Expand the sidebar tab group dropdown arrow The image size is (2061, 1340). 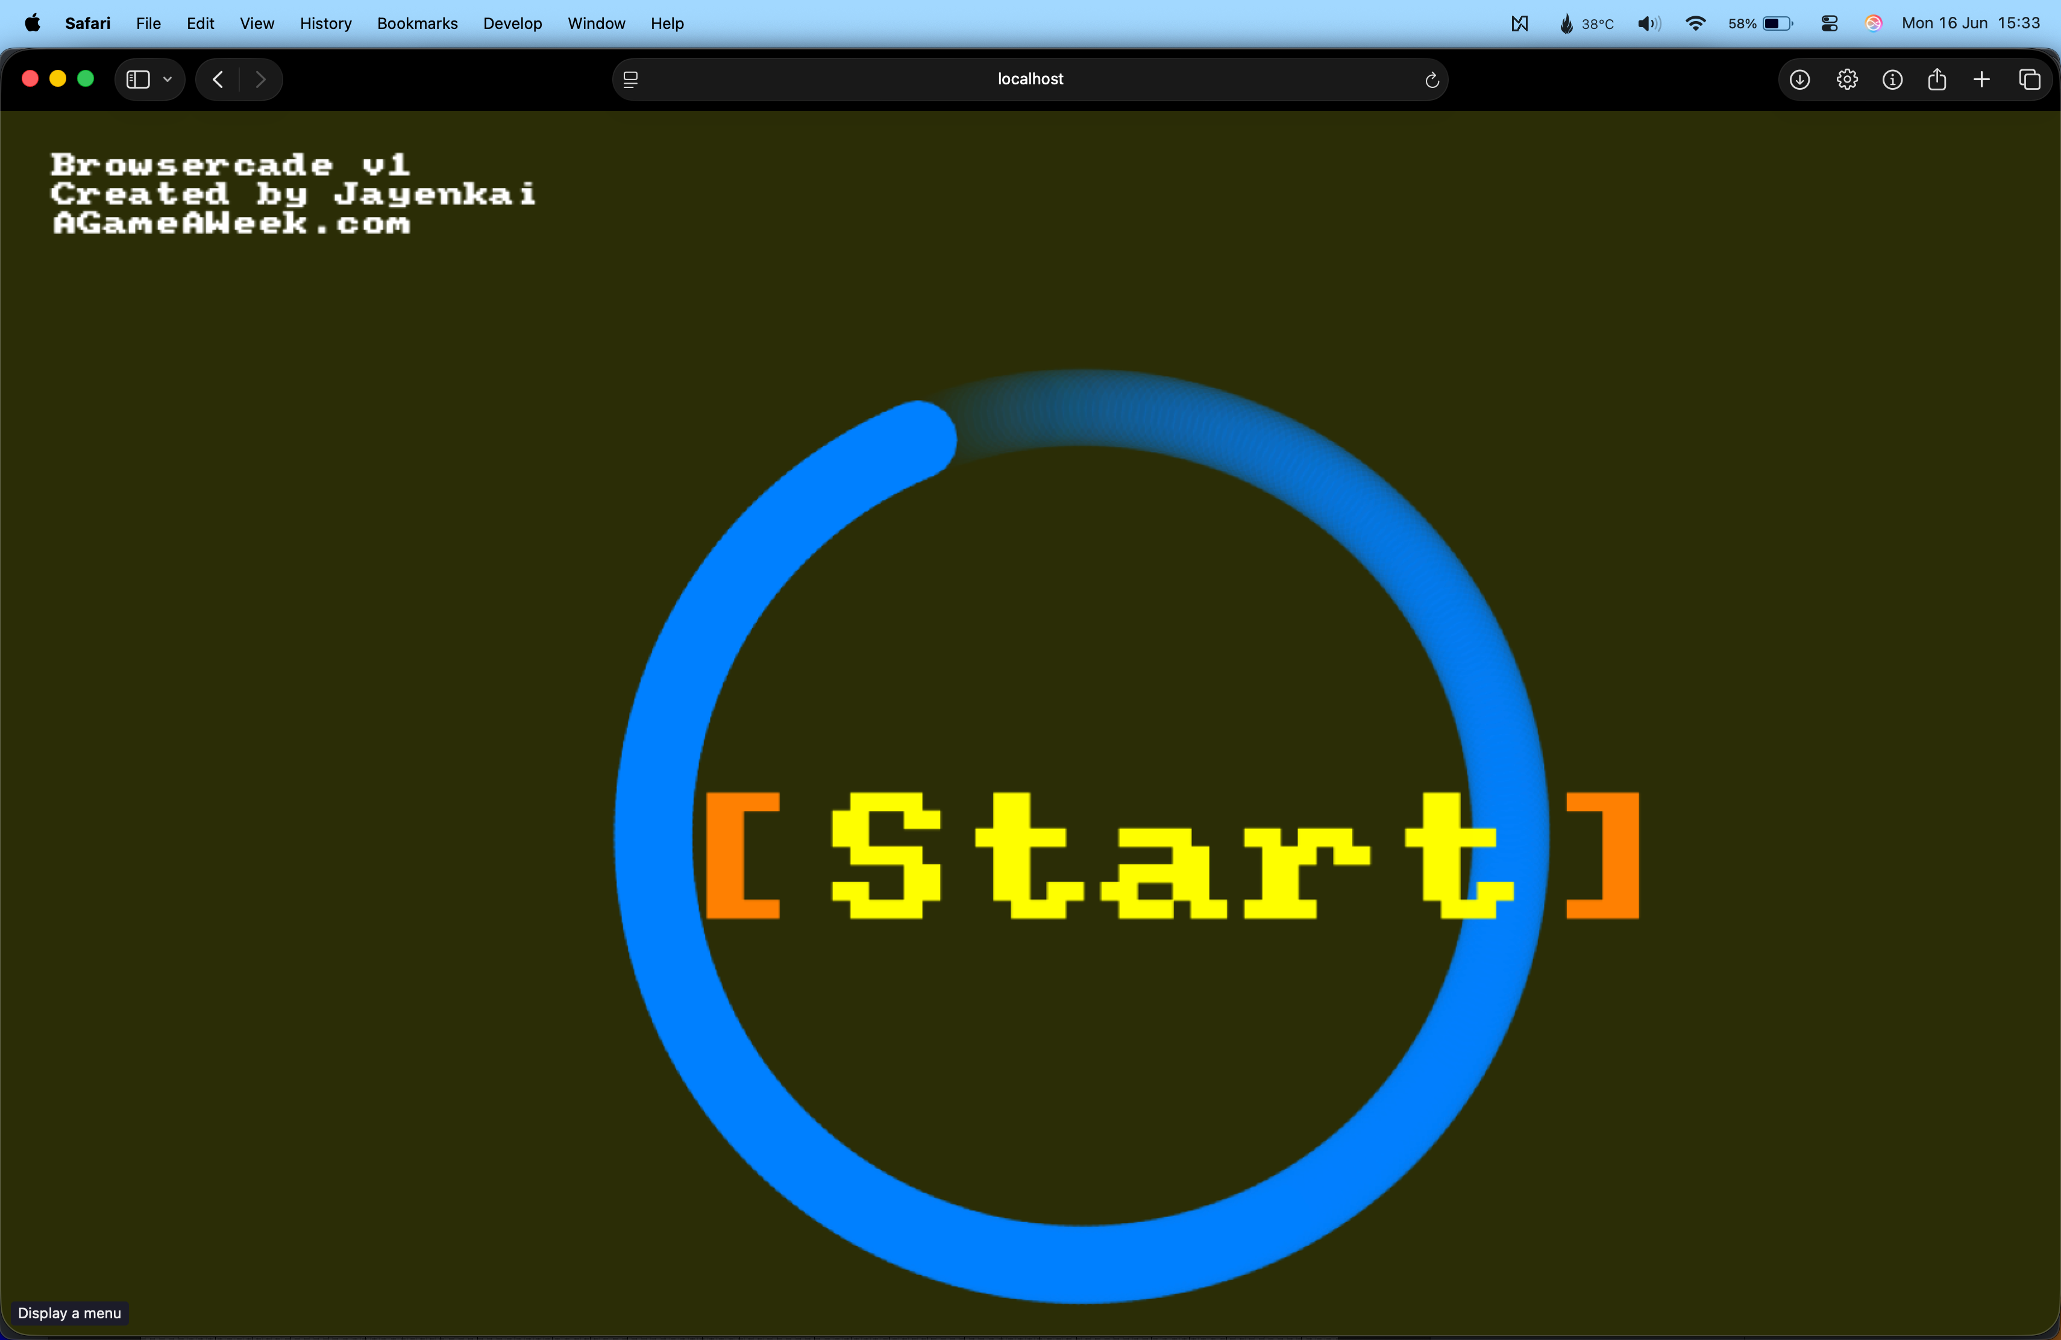[x=168, y=80]
